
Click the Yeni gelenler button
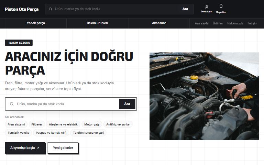(x=63, y=148)
